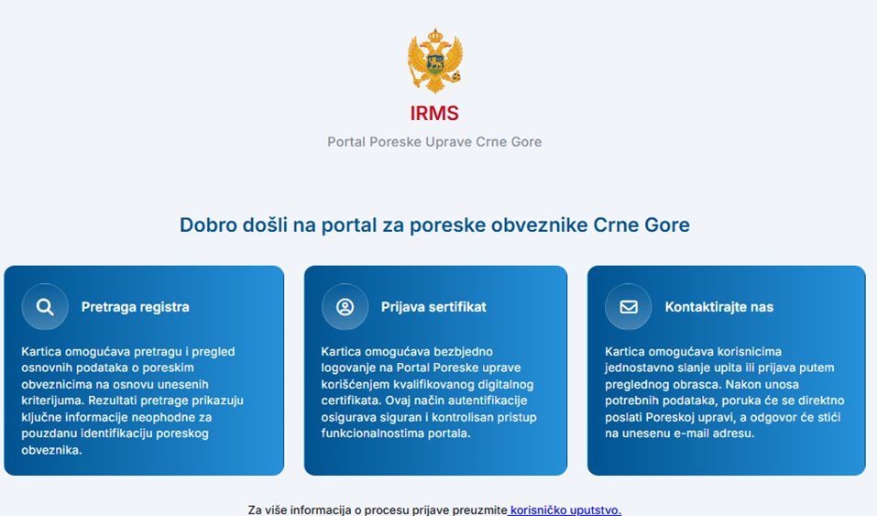This screenshot has width=877, height=516.
Task: Click the 'Portal Poreske Uprave Crne Gore' subtitle
Action: point(434,142)
